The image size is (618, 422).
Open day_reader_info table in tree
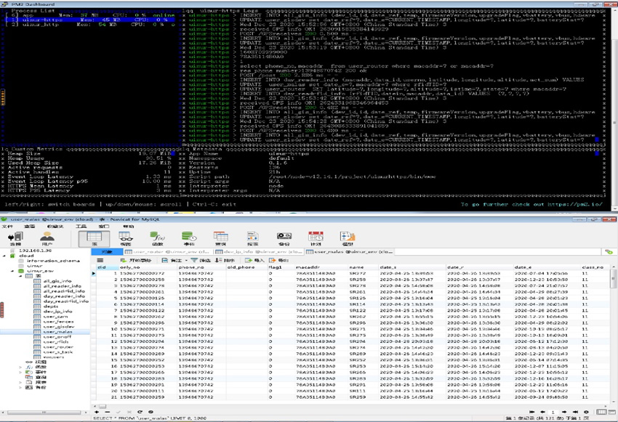64,296
